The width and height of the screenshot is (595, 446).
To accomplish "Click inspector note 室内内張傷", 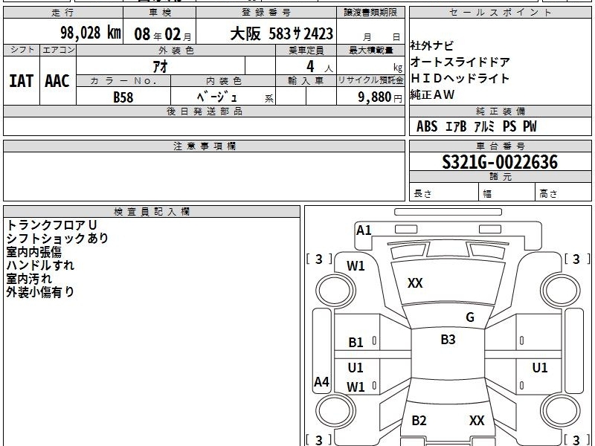I will click(33, 252).
